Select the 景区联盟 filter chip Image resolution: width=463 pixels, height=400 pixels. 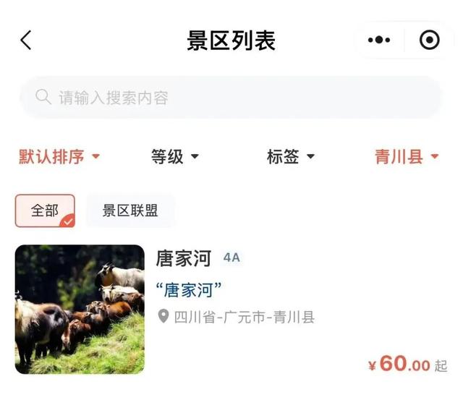[130, 210]
